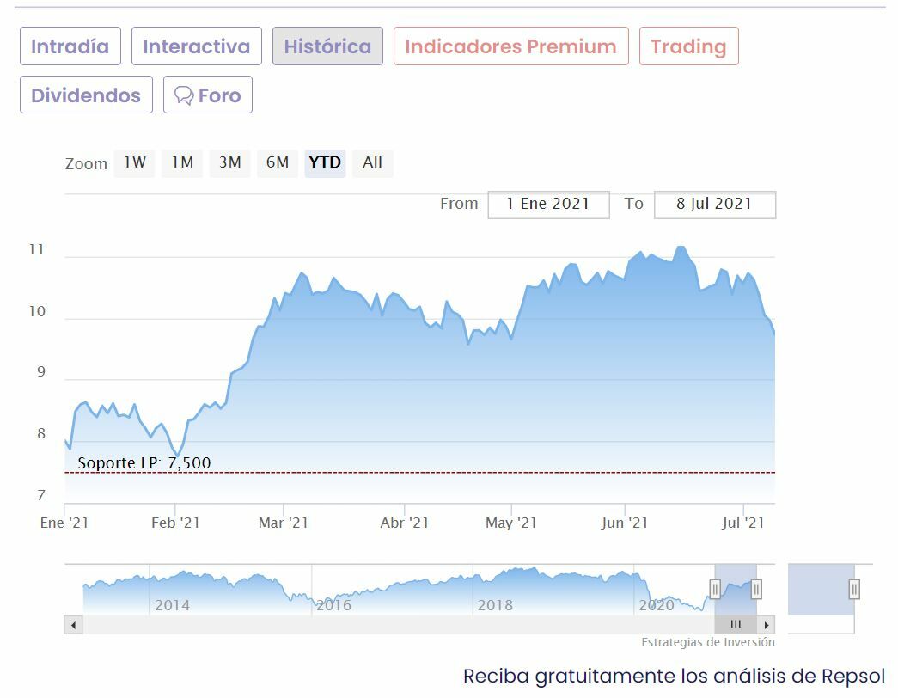898x698 pixels.
Task: Click the Foro speech bubble icon
Action: [183, 95]
